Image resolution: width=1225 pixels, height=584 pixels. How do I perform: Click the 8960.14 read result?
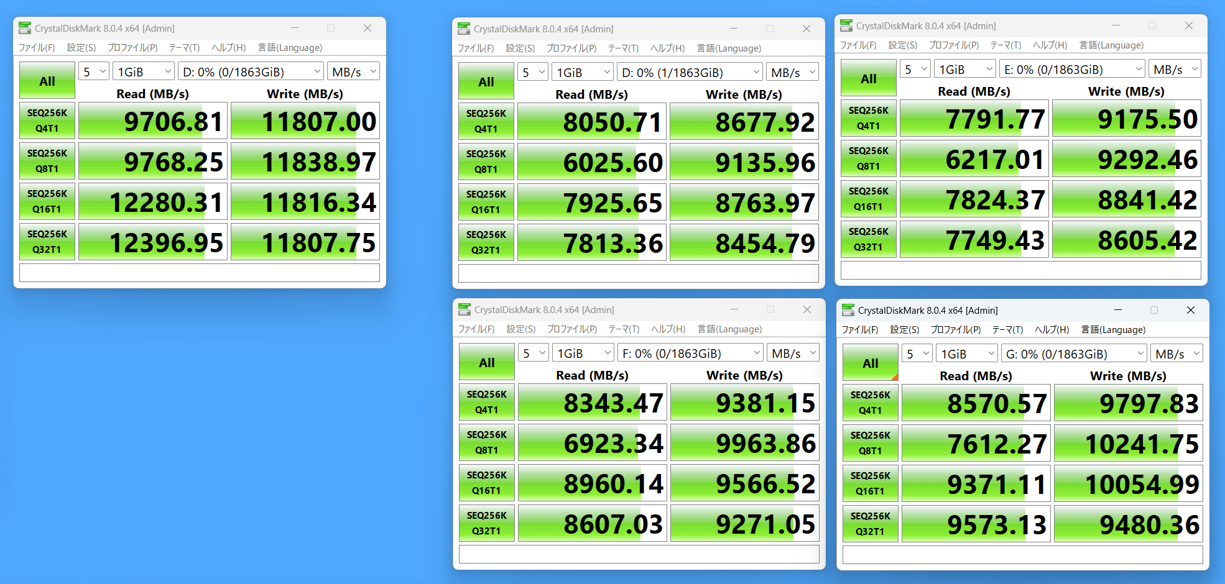tap(593, 483)
